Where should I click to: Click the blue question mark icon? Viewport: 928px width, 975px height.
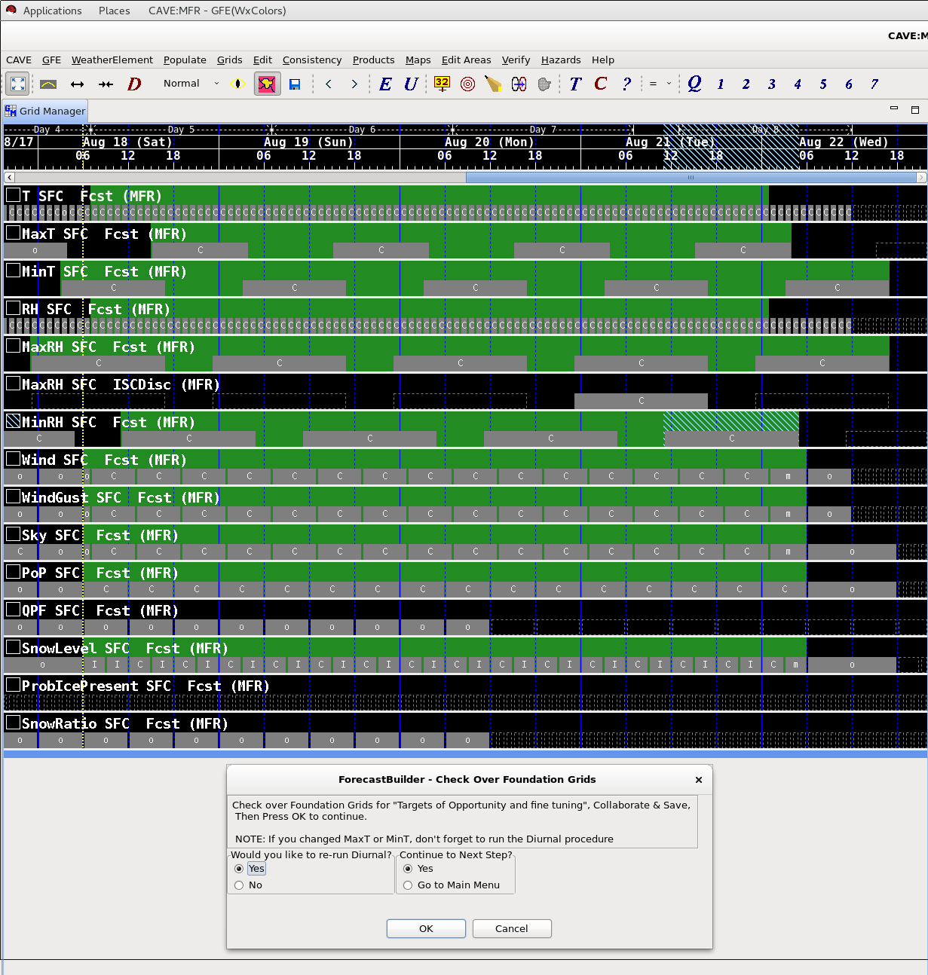click(626, 84)
